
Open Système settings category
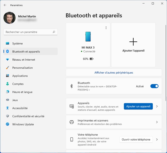pyautogui.click(x=17, y=44)
